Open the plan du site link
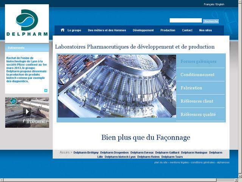This screenshot has width=242, height=182. click(161, 163)
